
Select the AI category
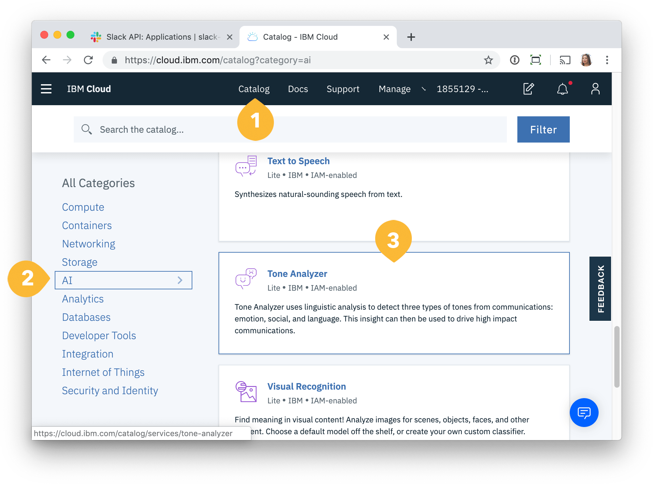[124, 280]
